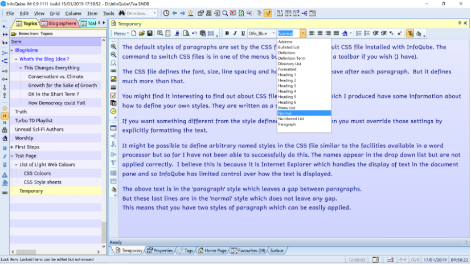The height and width of the screenshot is (265, 471).
Task: Click the zoom out magnifier in document sidebar
Action: pos(113,55)
